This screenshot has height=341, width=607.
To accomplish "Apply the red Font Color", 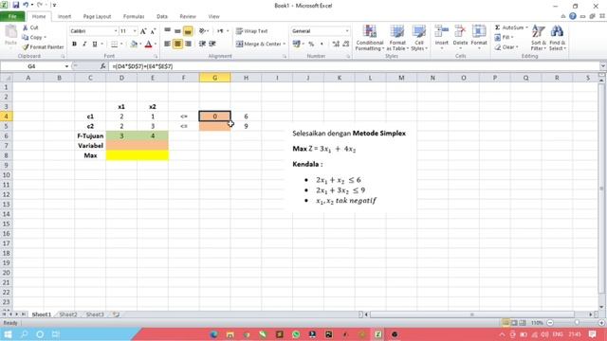I will pos(148,45).
